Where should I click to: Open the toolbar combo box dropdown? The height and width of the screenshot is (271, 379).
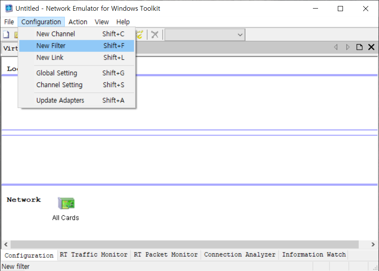coord(240,35)
